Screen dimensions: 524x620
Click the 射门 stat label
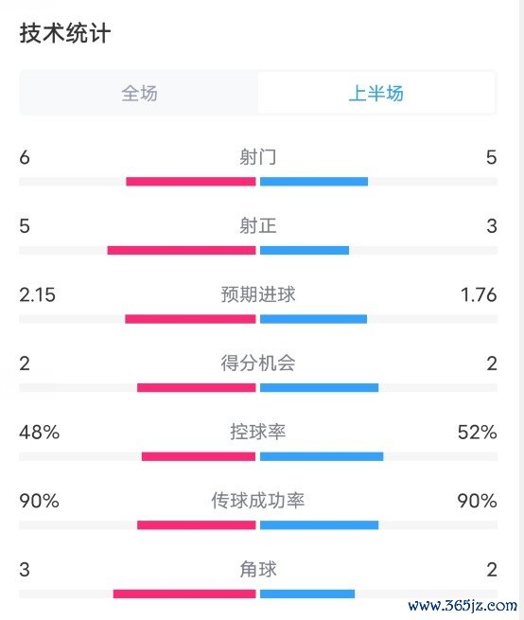point(257,157)
